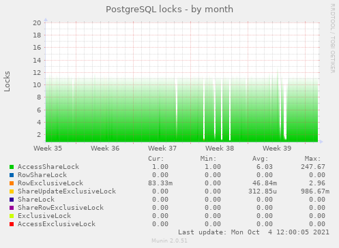Click the Max: column header

pyautogui.click(x=312, y=159)
